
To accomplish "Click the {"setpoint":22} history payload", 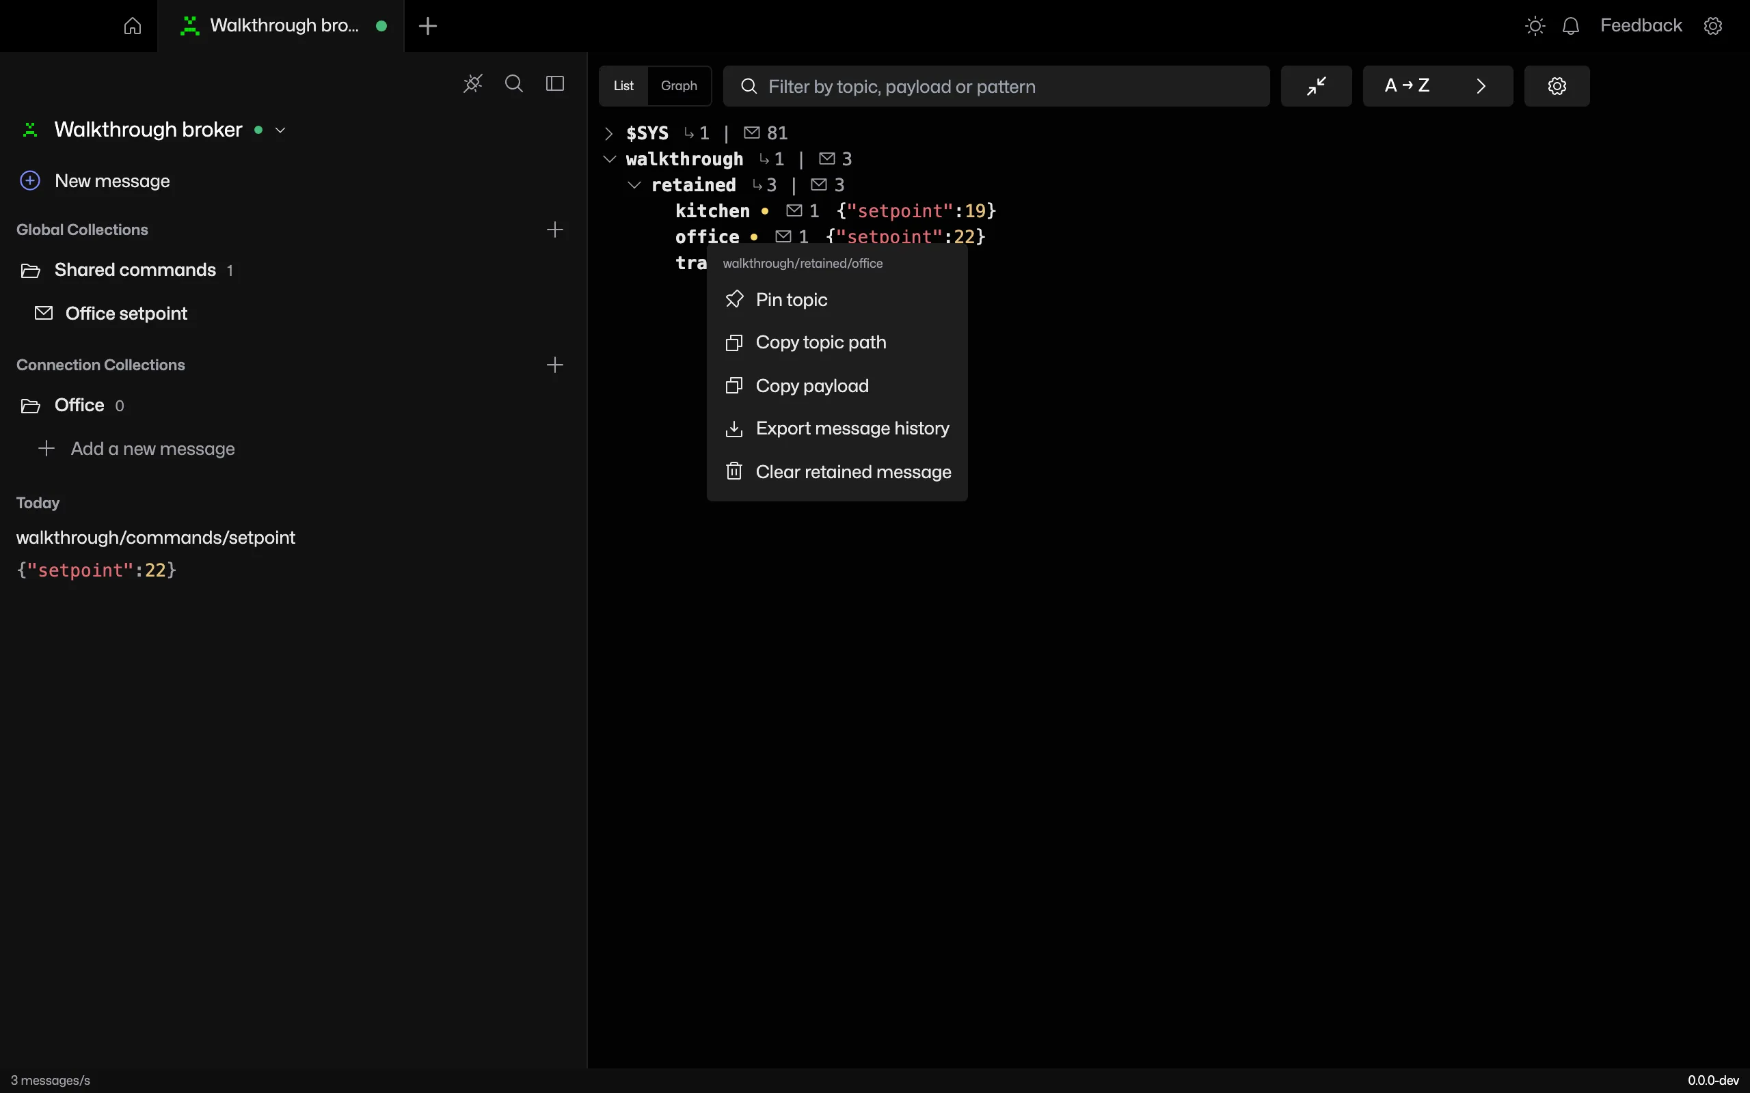I will tap(96, 570).
